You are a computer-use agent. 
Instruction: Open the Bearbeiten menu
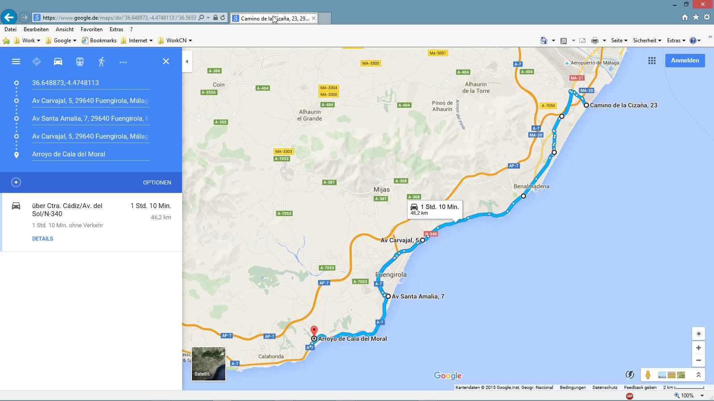point(36,29)
